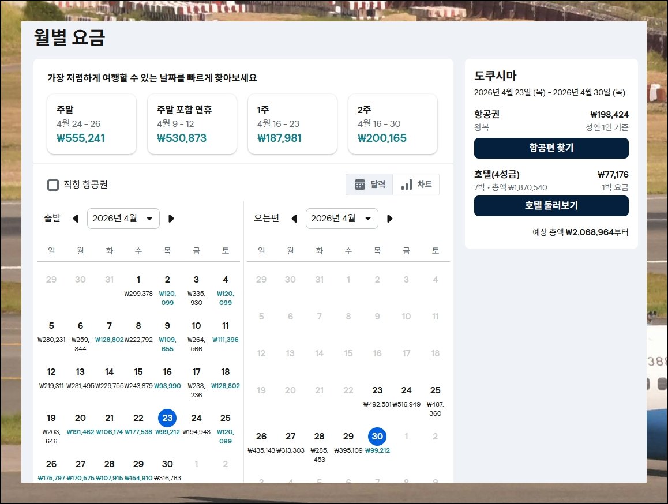Select the 1주 4월 16 - 23 card
This screenshot has width=668, height=504.
pos(292,124)
